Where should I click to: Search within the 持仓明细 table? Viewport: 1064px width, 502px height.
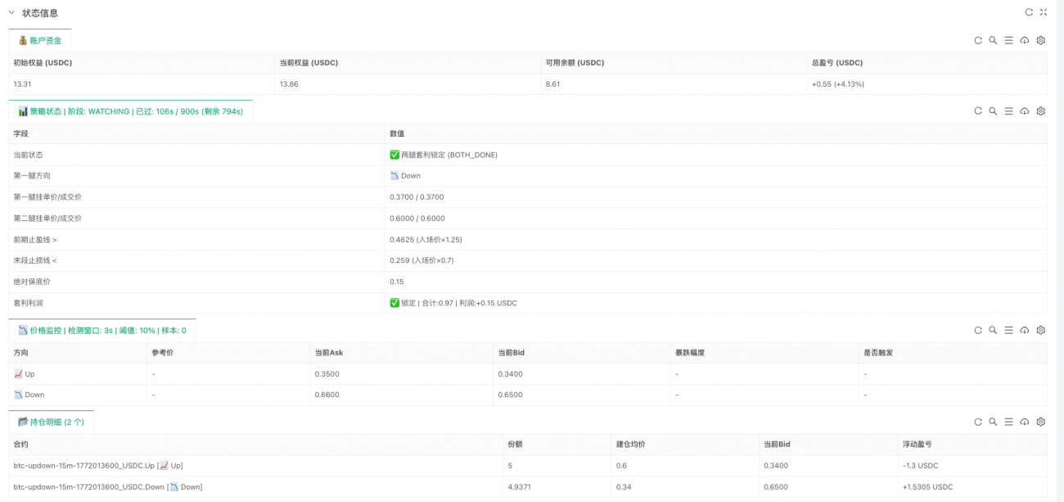click(x=993, y=422)
